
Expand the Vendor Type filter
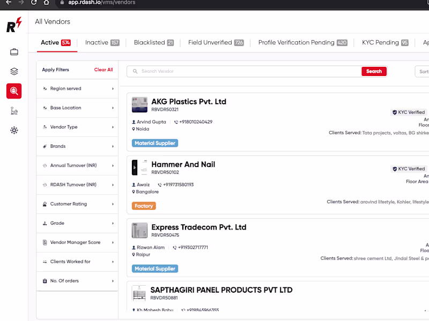click(77, 127)
